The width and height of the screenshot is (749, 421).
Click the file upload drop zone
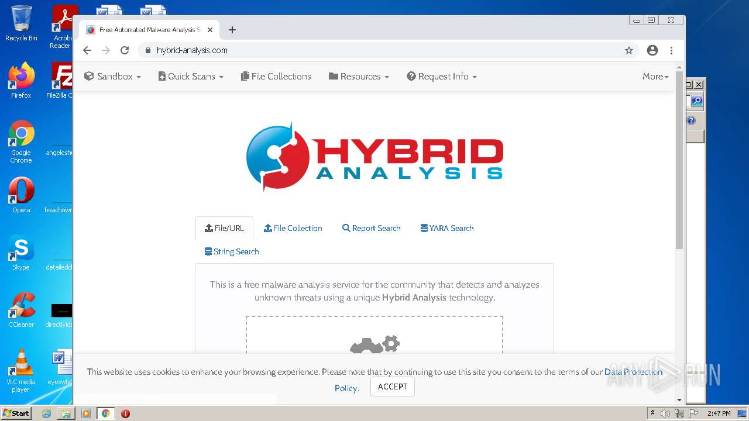[x=374, y=335]
